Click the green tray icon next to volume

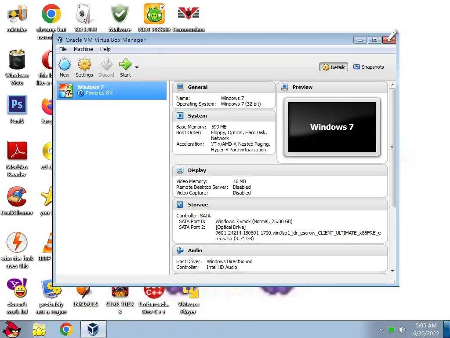(391, 329)
